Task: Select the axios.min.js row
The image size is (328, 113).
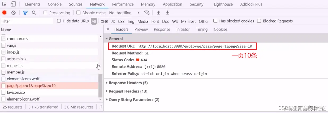Action: pyautogui.click(x=49, y=59)
